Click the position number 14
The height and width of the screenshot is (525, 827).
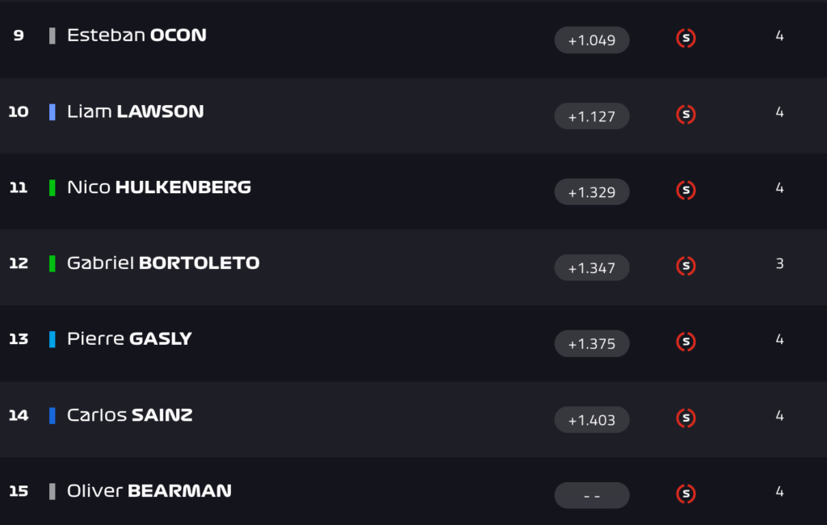tap(19, 415)
